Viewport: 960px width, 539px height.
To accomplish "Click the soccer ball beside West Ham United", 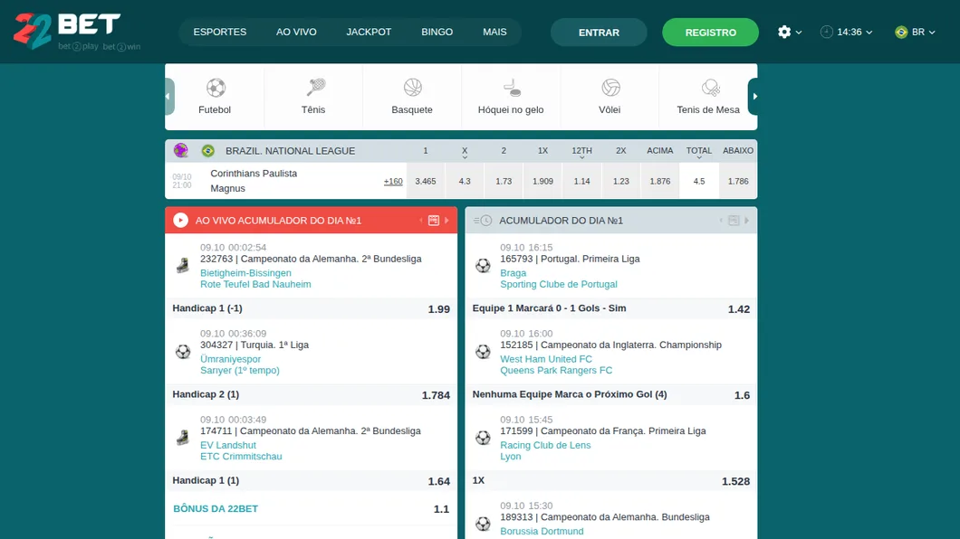I will click(483, 352).
